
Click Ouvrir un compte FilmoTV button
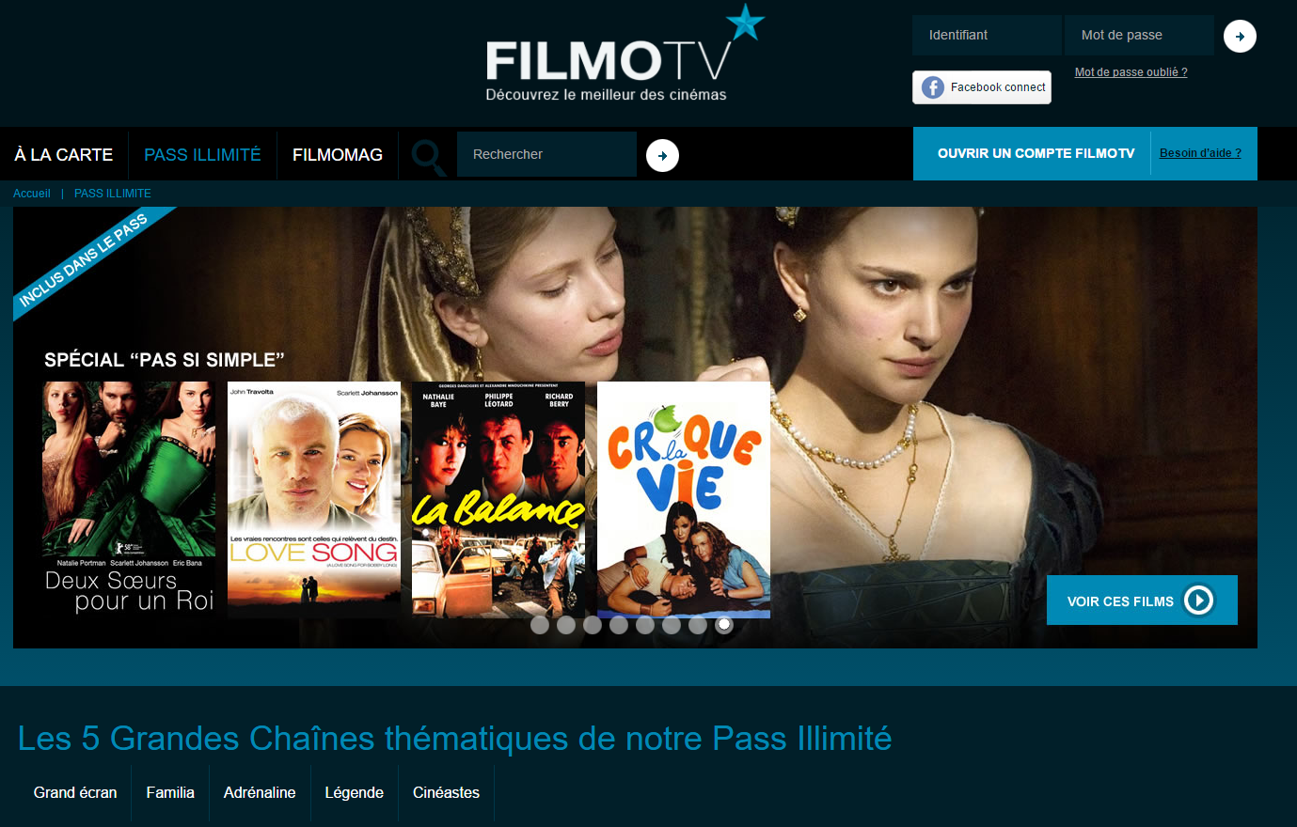pos(1036,153)
